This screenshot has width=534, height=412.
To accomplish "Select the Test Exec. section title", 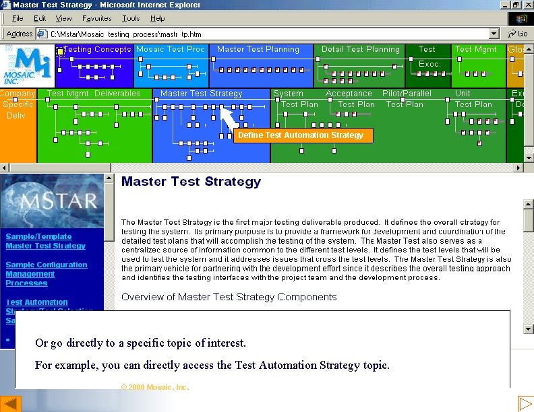I will pos(427,57).
